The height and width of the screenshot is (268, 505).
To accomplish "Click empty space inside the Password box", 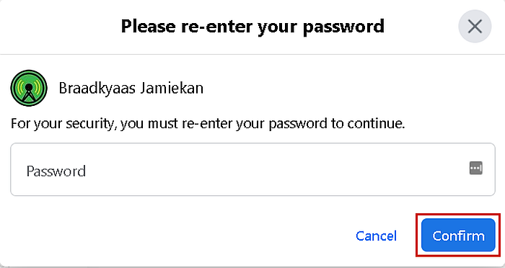I will (x=273, y=169).
